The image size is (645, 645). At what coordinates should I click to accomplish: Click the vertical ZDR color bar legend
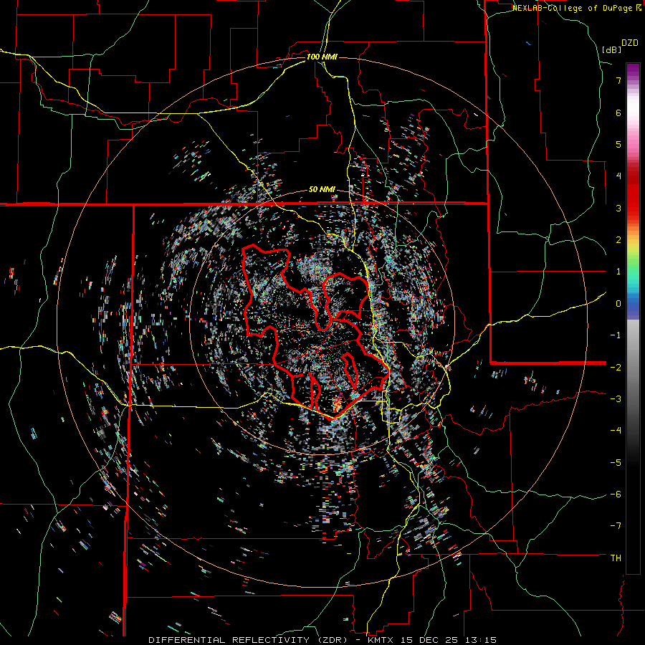[x=633, y=318]
